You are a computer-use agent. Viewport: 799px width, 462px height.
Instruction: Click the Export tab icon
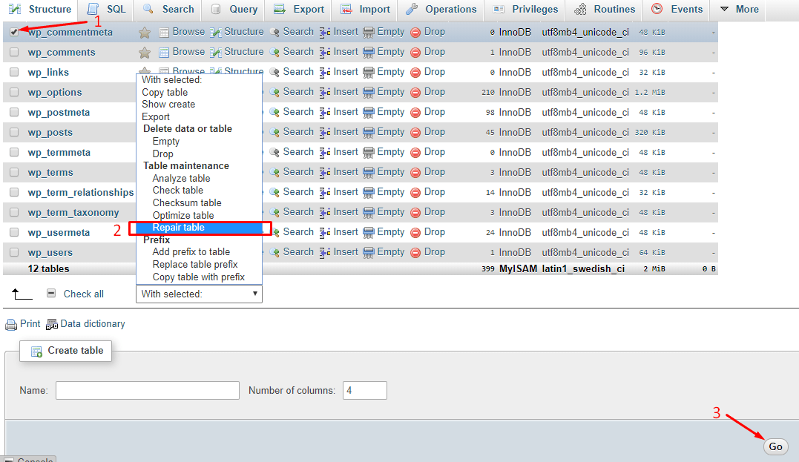tap(279, 9)
